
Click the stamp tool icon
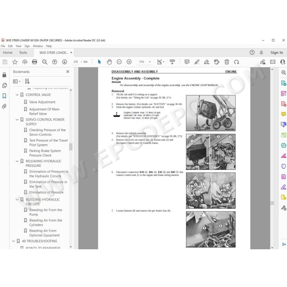point(217,62)
